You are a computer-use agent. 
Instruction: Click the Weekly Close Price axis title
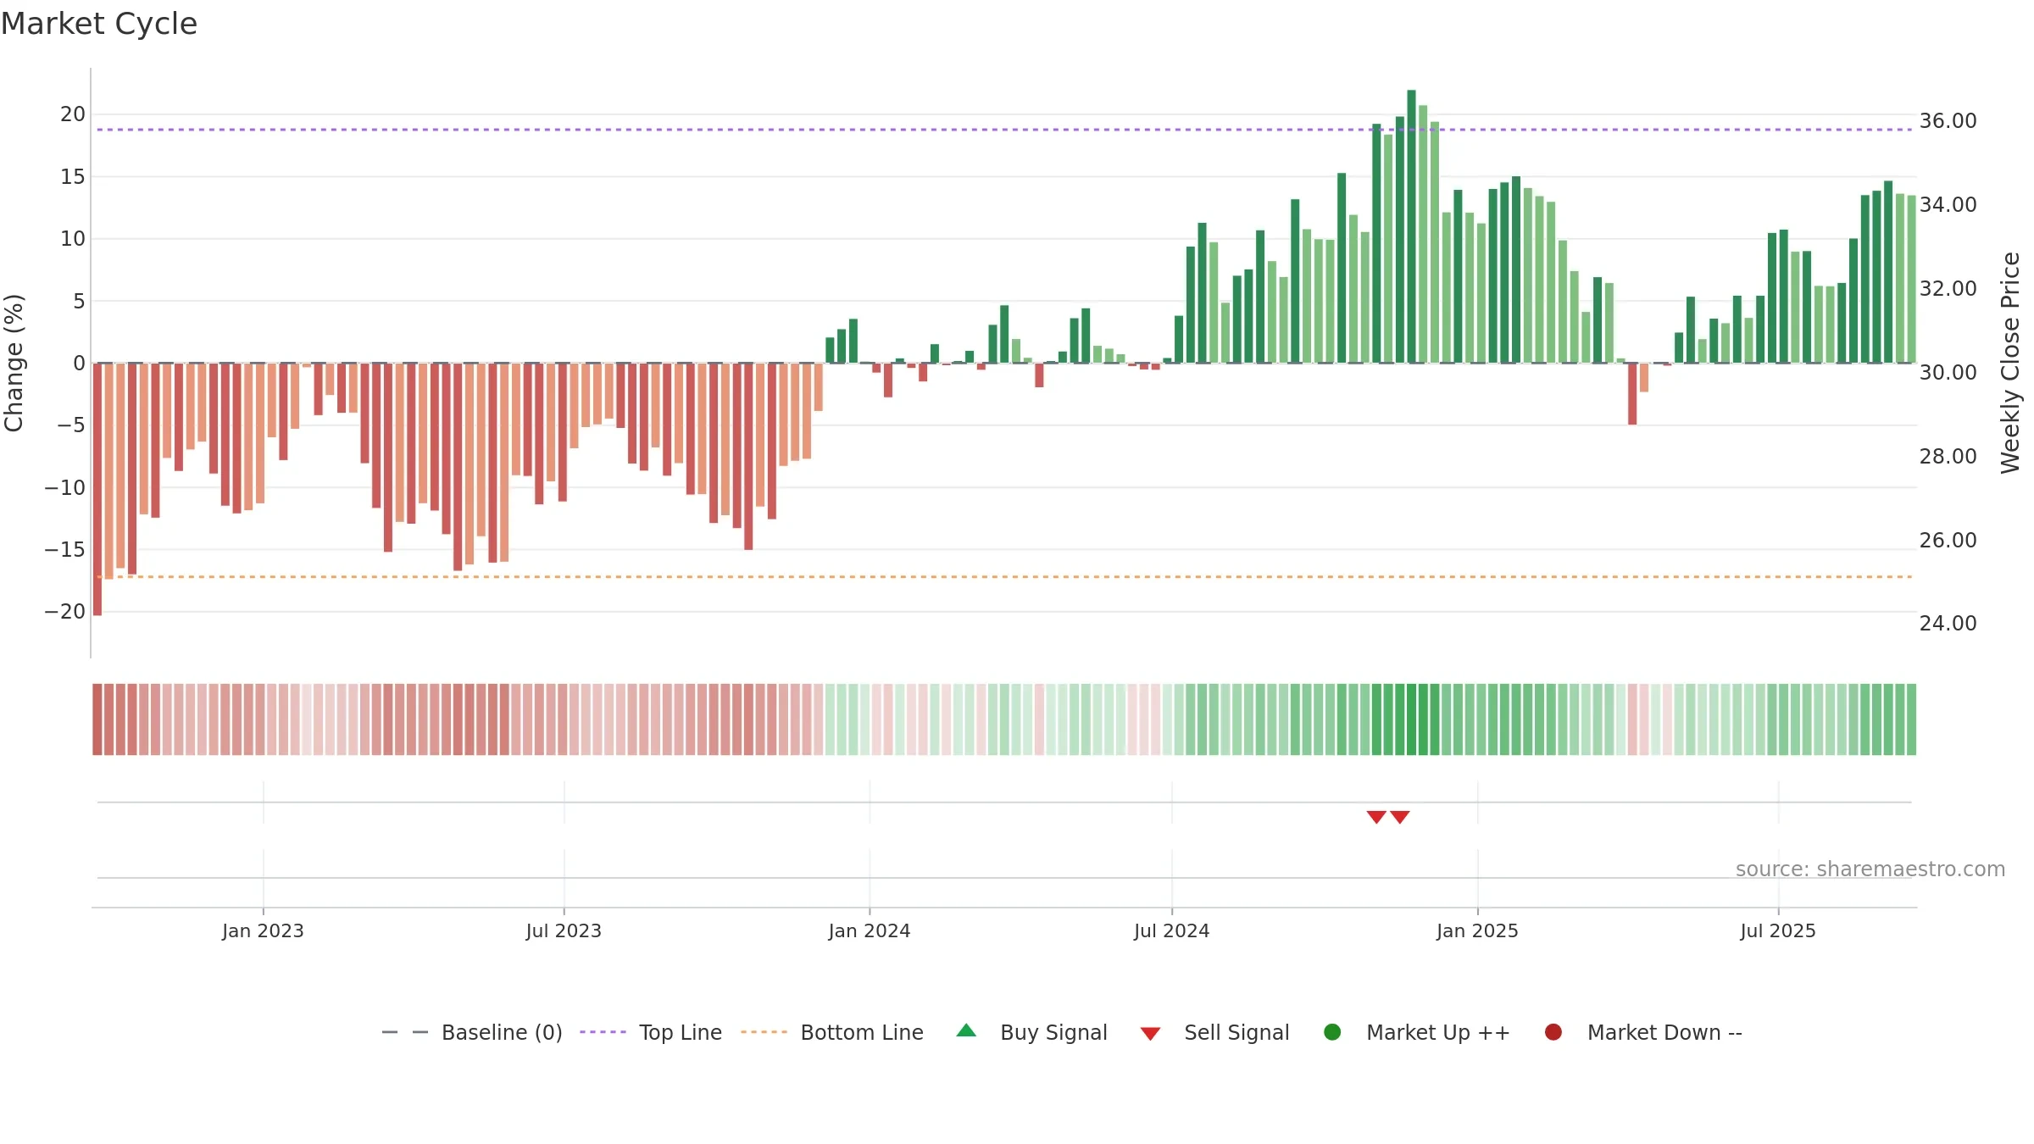(2010, 363)
